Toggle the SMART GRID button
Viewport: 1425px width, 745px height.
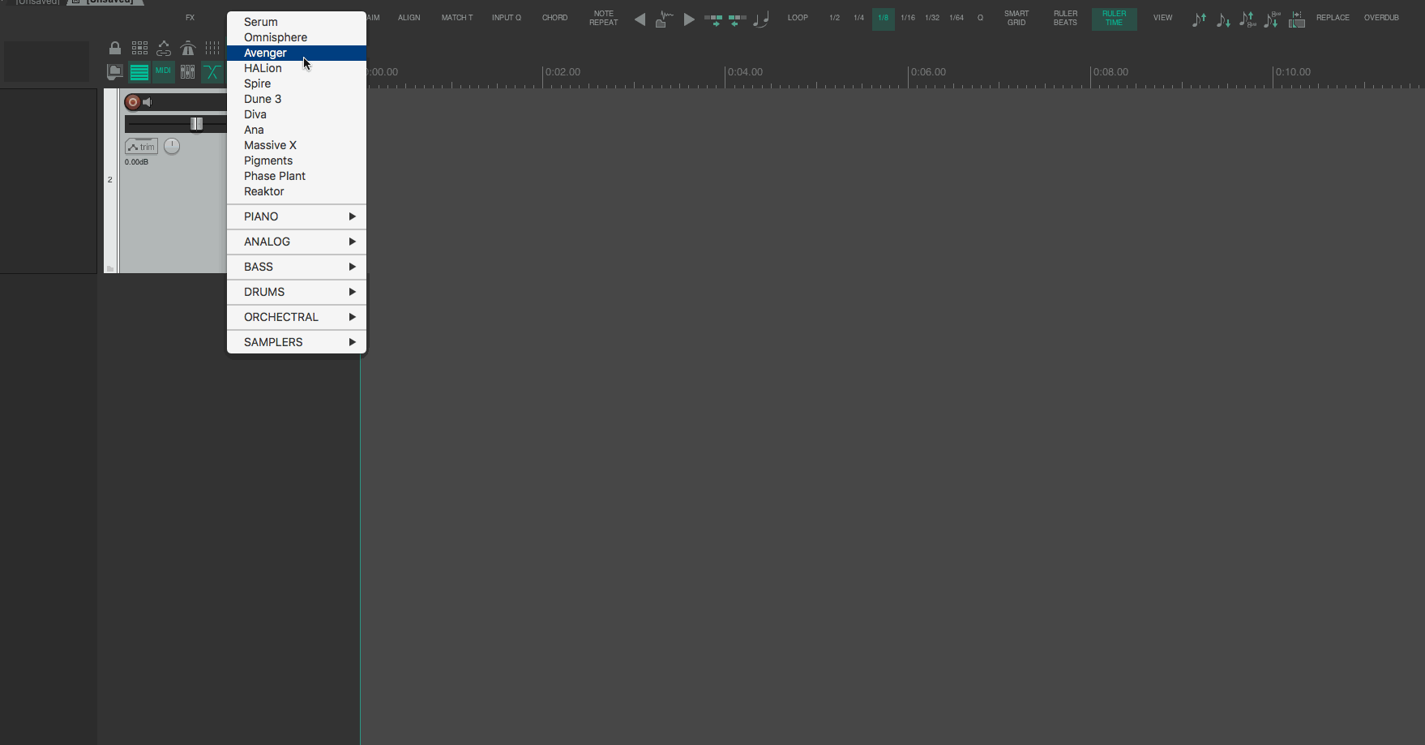(1016, 18)
